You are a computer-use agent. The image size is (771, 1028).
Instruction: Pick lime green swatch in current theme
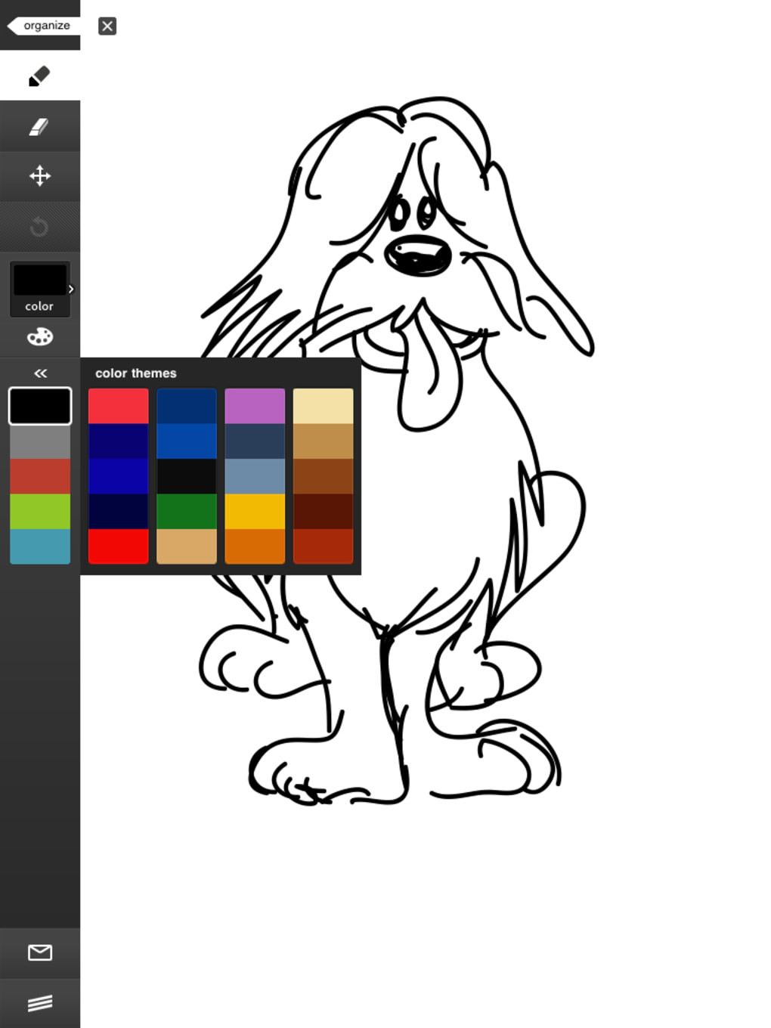[x=40, y=511]
